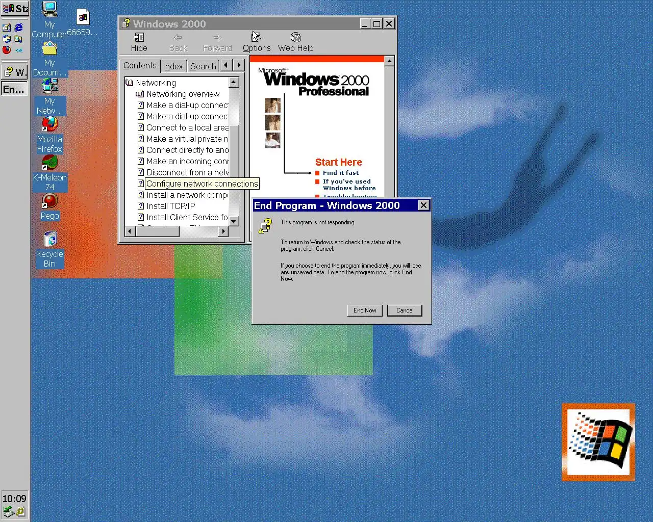Launch Outlook Express from quick launch
Image resolution: width=653 pixels, height=522 pixels.
click(x=7, y=39)
